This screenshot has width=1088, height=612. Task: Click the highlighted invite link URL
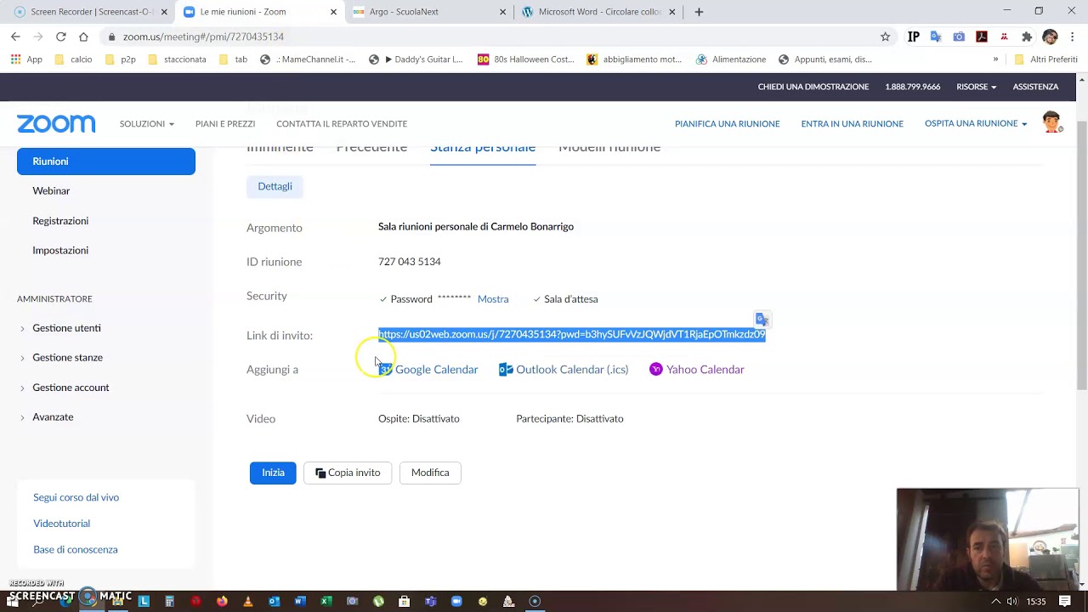click(572, 334)
